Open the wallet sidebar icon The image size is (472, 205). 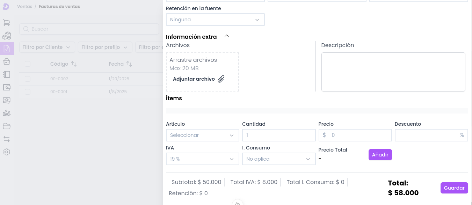7,87
